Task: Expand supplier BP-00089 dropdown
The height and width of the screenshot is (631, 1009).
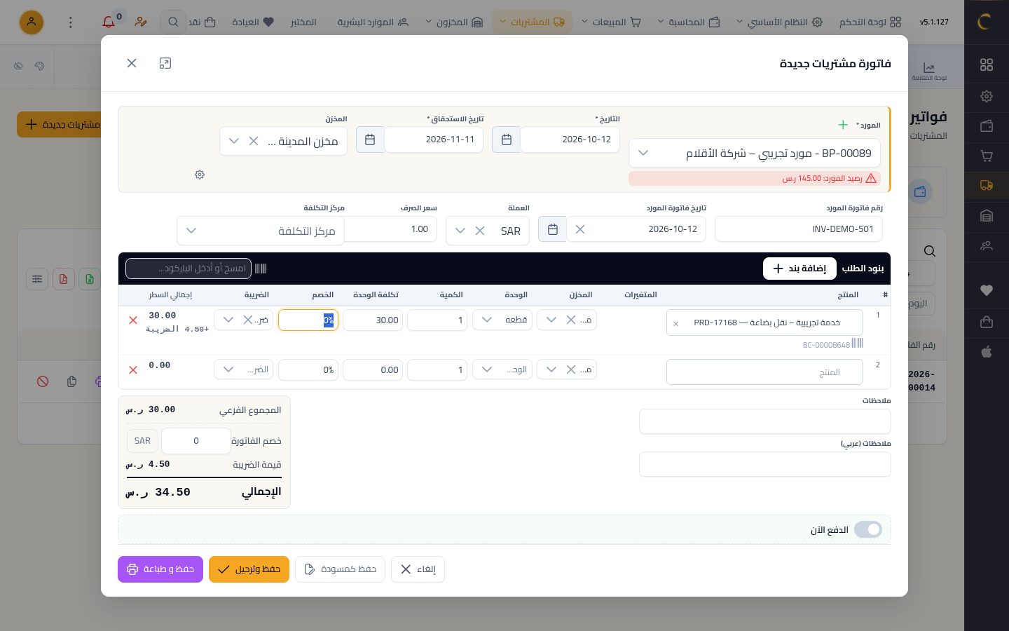Action: tap(643, 153)
